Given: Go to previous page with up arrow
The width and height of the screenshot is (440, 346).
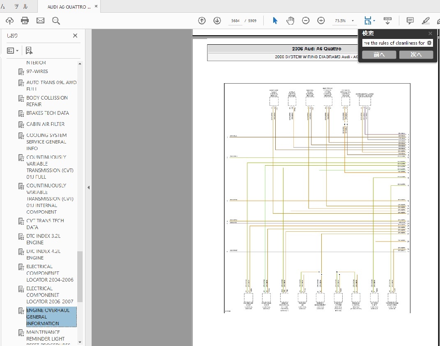Looking at the screenshot, I should click(x=202, y=20).
